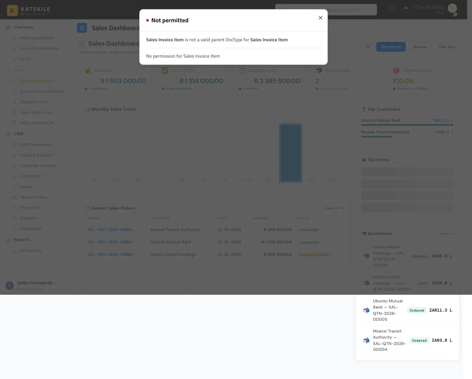
Task: Click the Customer Analysis icon
Action: click(x=14, y=166)
